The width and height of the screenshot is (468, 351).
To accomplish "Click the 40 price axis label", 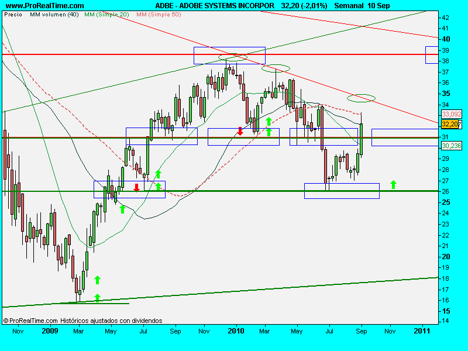I will pyautogui.click(x=446, y=39).
